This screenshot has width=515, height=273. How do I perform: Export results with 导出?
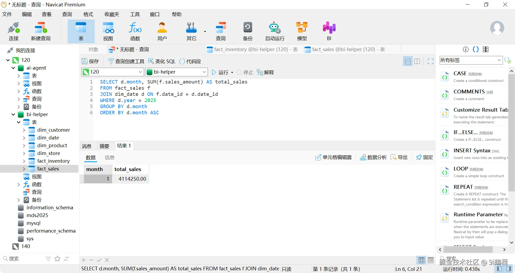(x=399, y=157)
